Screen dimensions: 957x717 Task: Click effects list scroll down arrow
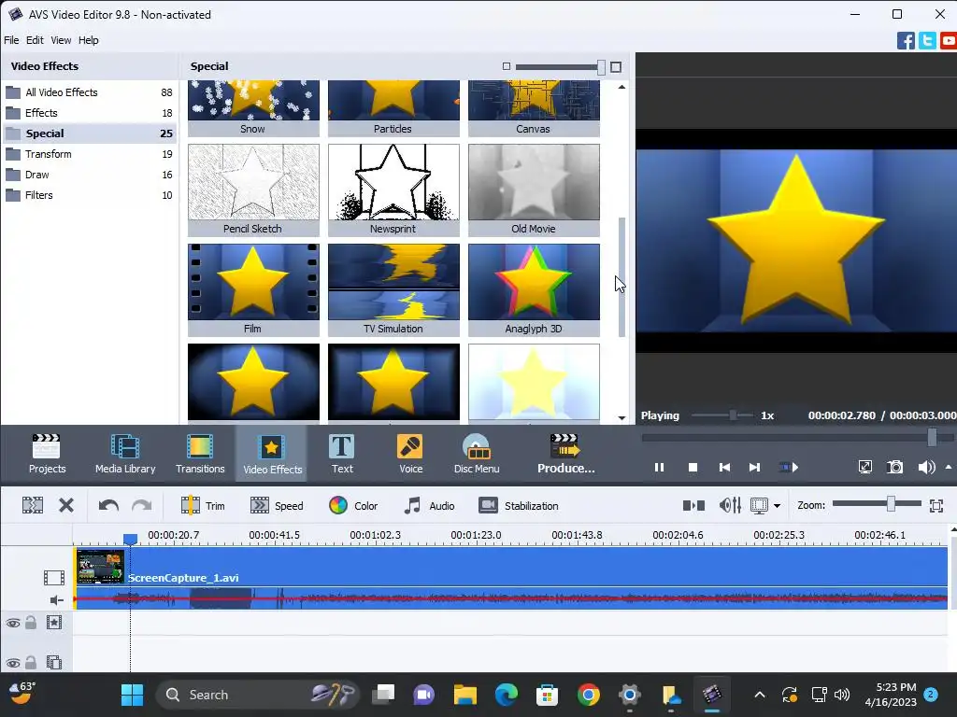[x=621, y=418]
